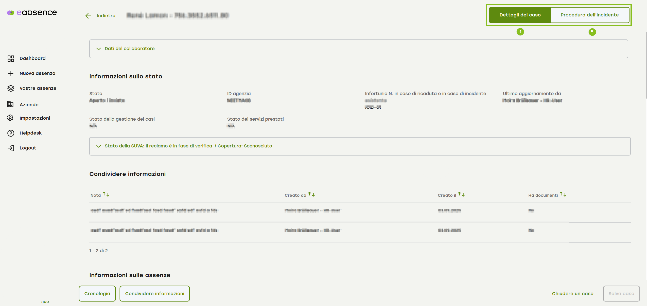
Task: Click the Logout arrow icon
Action: coord(11,148)
